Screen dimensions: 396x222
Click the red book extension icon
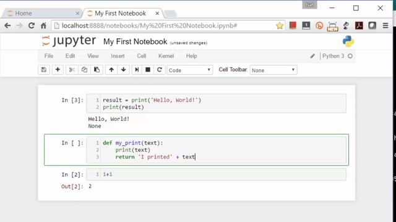293,25
